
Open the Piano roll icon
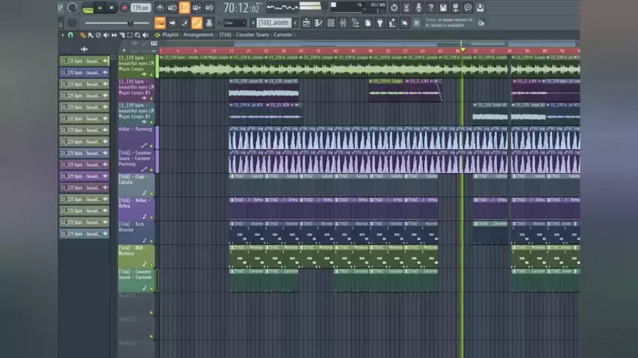click(x=318, y=23)
